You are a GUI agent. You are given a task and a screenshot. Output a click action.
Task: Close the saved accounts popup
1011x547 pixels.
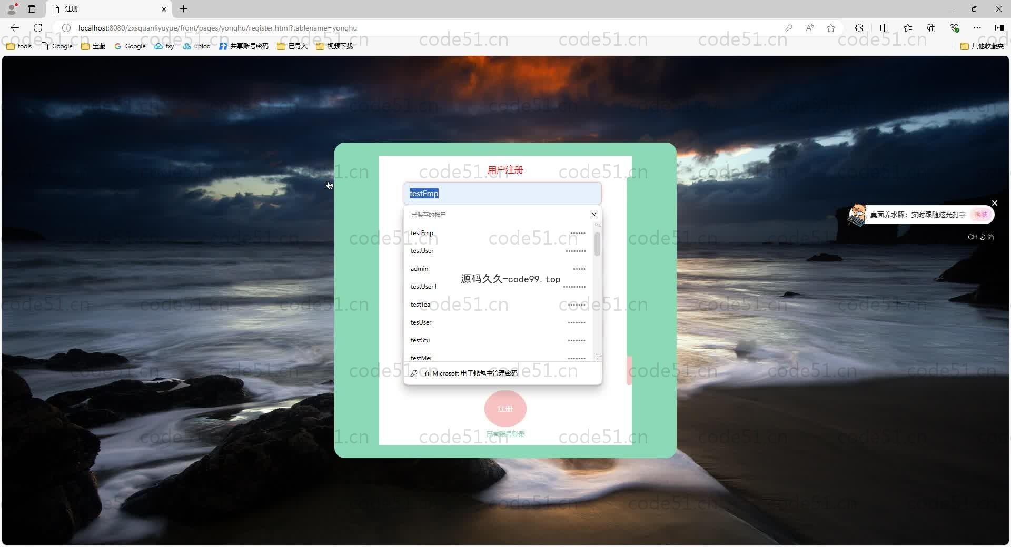pos(594,215)
